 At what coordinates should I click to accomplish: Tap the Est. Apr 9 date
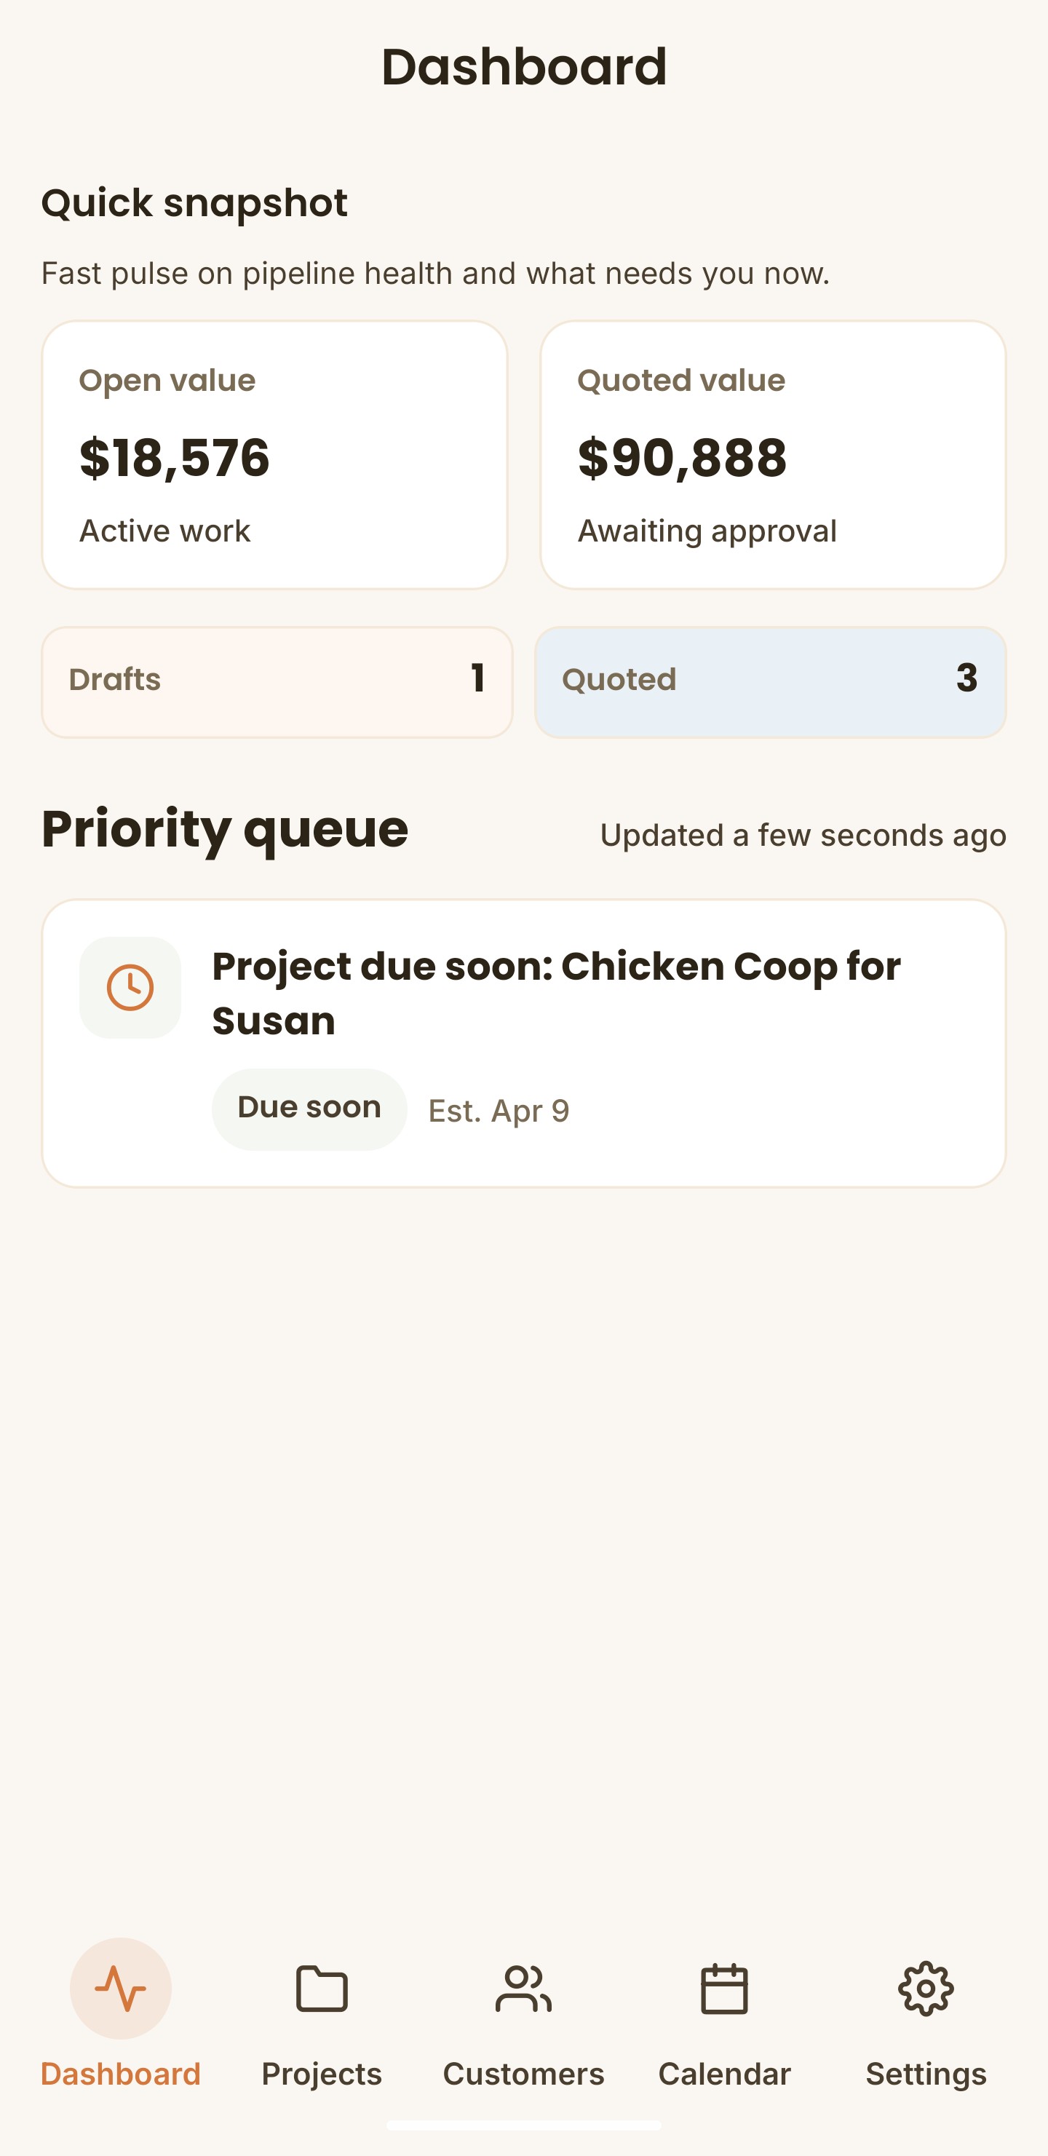[x=499, y=1111]
